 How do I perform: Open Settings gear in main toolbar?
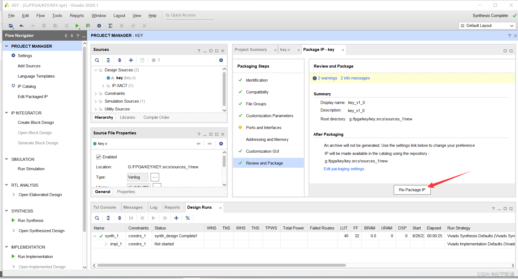point(99,26)
